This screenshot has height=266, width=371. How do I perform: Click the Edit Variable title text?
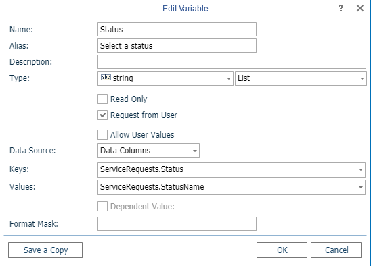185,9
